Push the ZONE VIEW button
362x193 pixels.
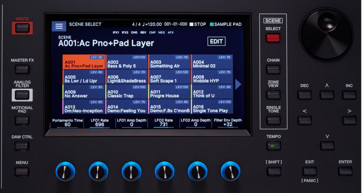[273, 95]
